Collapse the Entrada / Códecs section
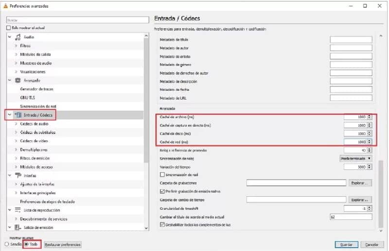Screen dimensions: 389x251 [10, 115]
